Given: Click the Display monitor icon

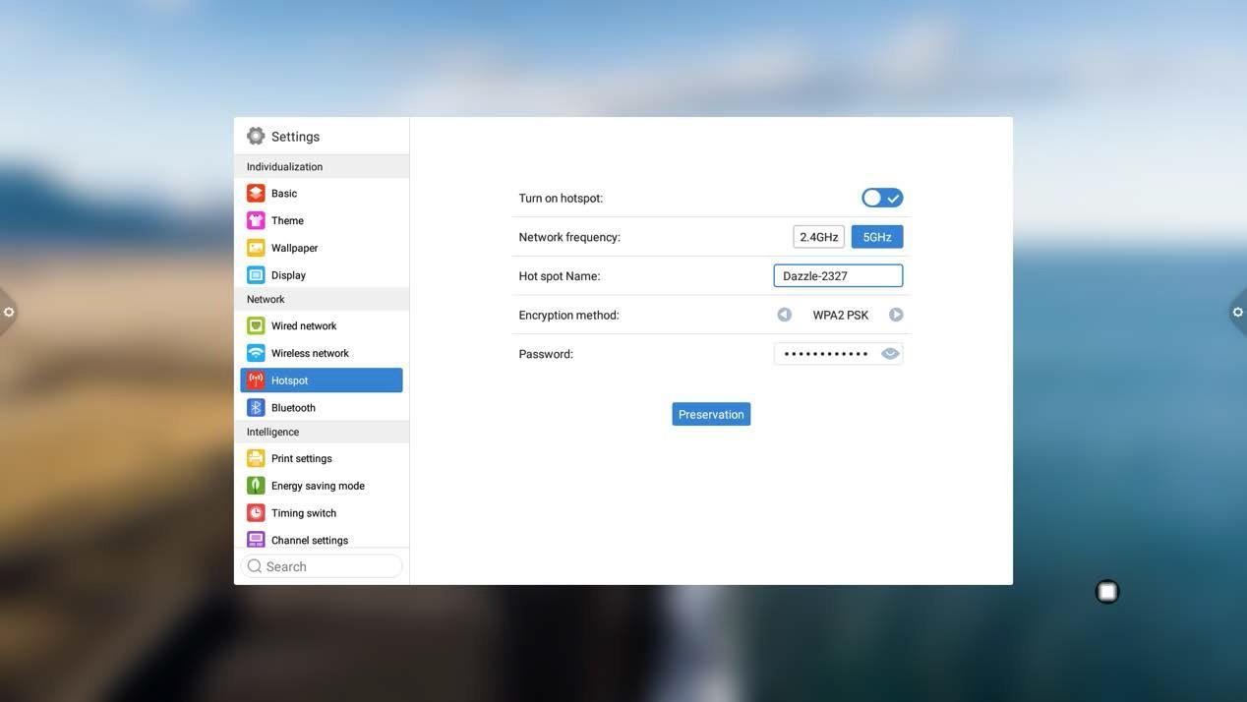Looking at the screenshot, I should tap(256, 275).
